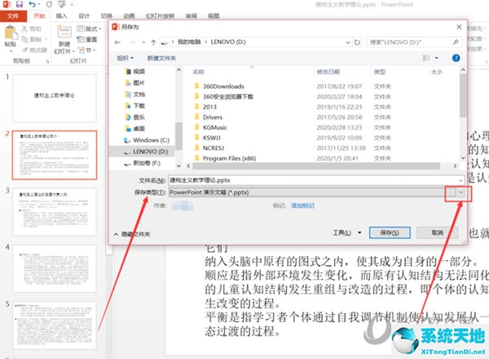Select LENOVO (D:) drive in navigation tree
This screenshot has width=489, height=359.
(146, 152)
